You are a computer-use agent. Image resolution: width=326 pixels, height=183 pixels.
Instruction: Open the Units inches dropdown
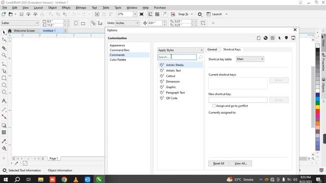coord(127,23)
